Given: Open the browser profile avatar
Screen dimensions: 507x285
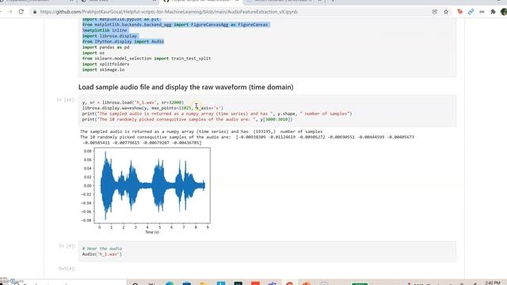Looking at the screenshot, I should pyautogui.click(x=504, y=12).
